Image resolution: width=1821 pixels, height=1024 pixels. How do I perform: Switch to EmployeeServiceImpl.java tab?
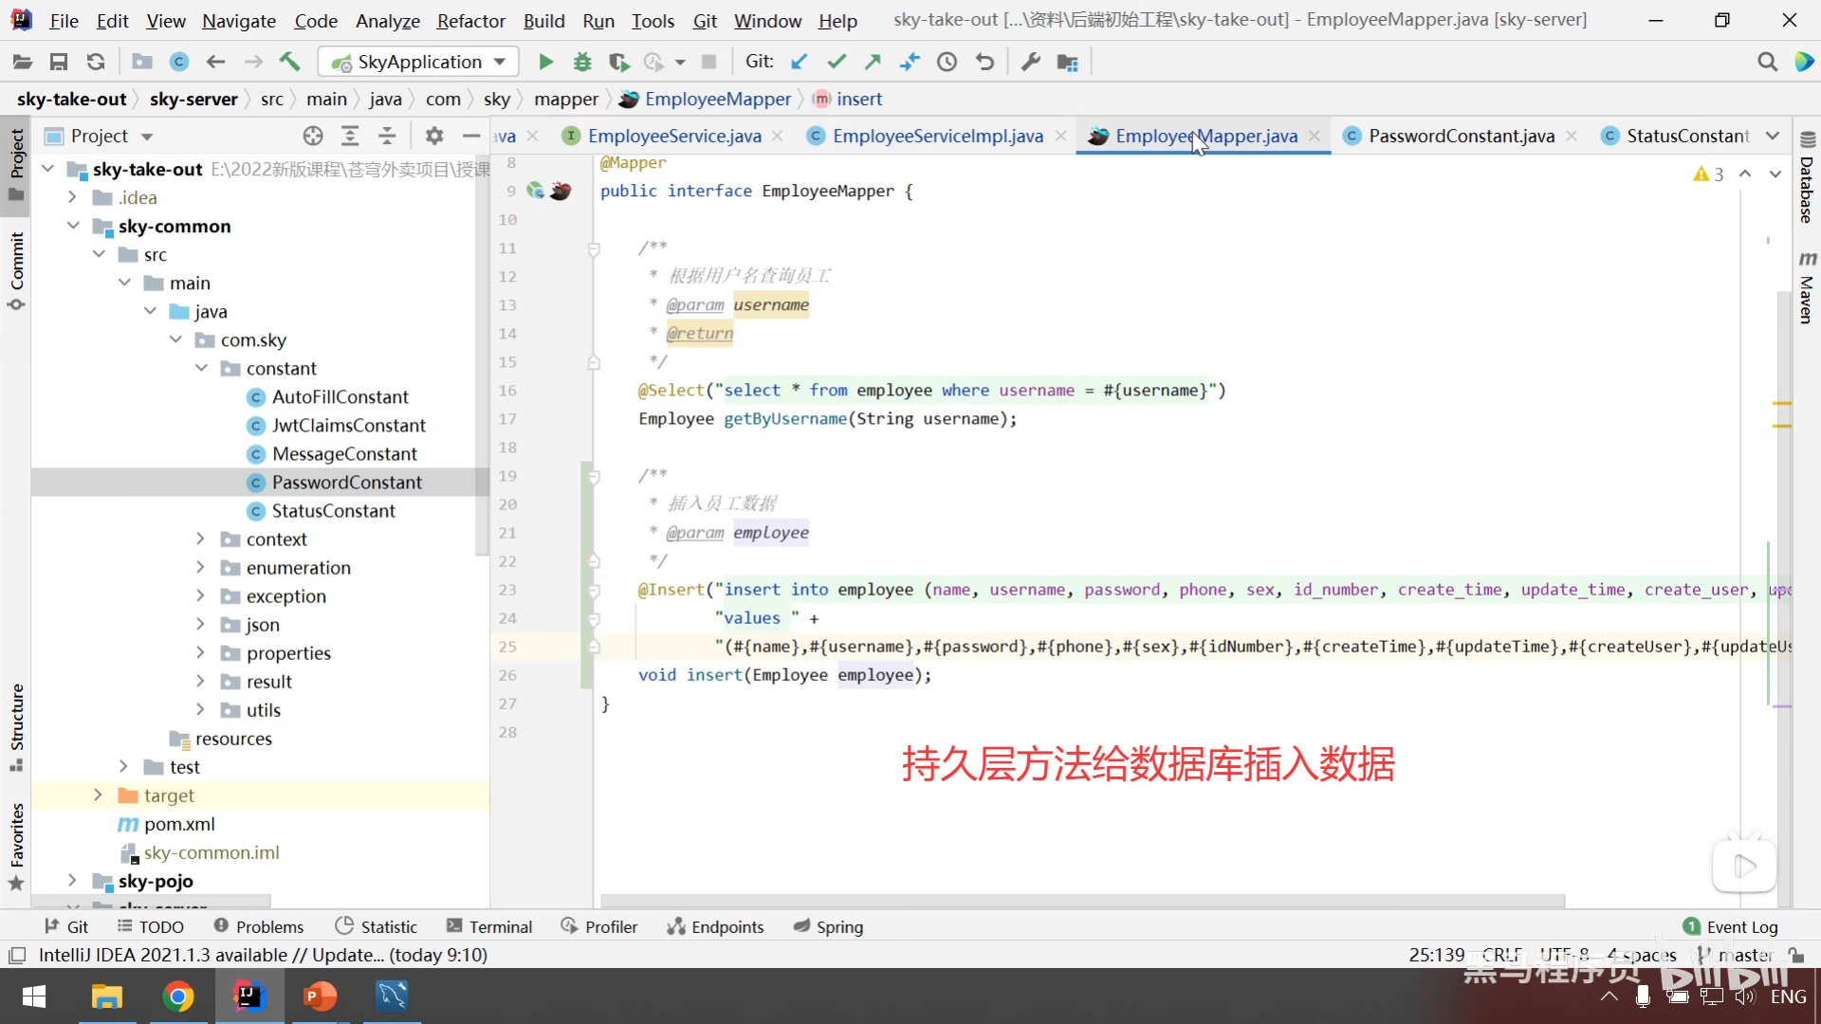coord(937,136)
